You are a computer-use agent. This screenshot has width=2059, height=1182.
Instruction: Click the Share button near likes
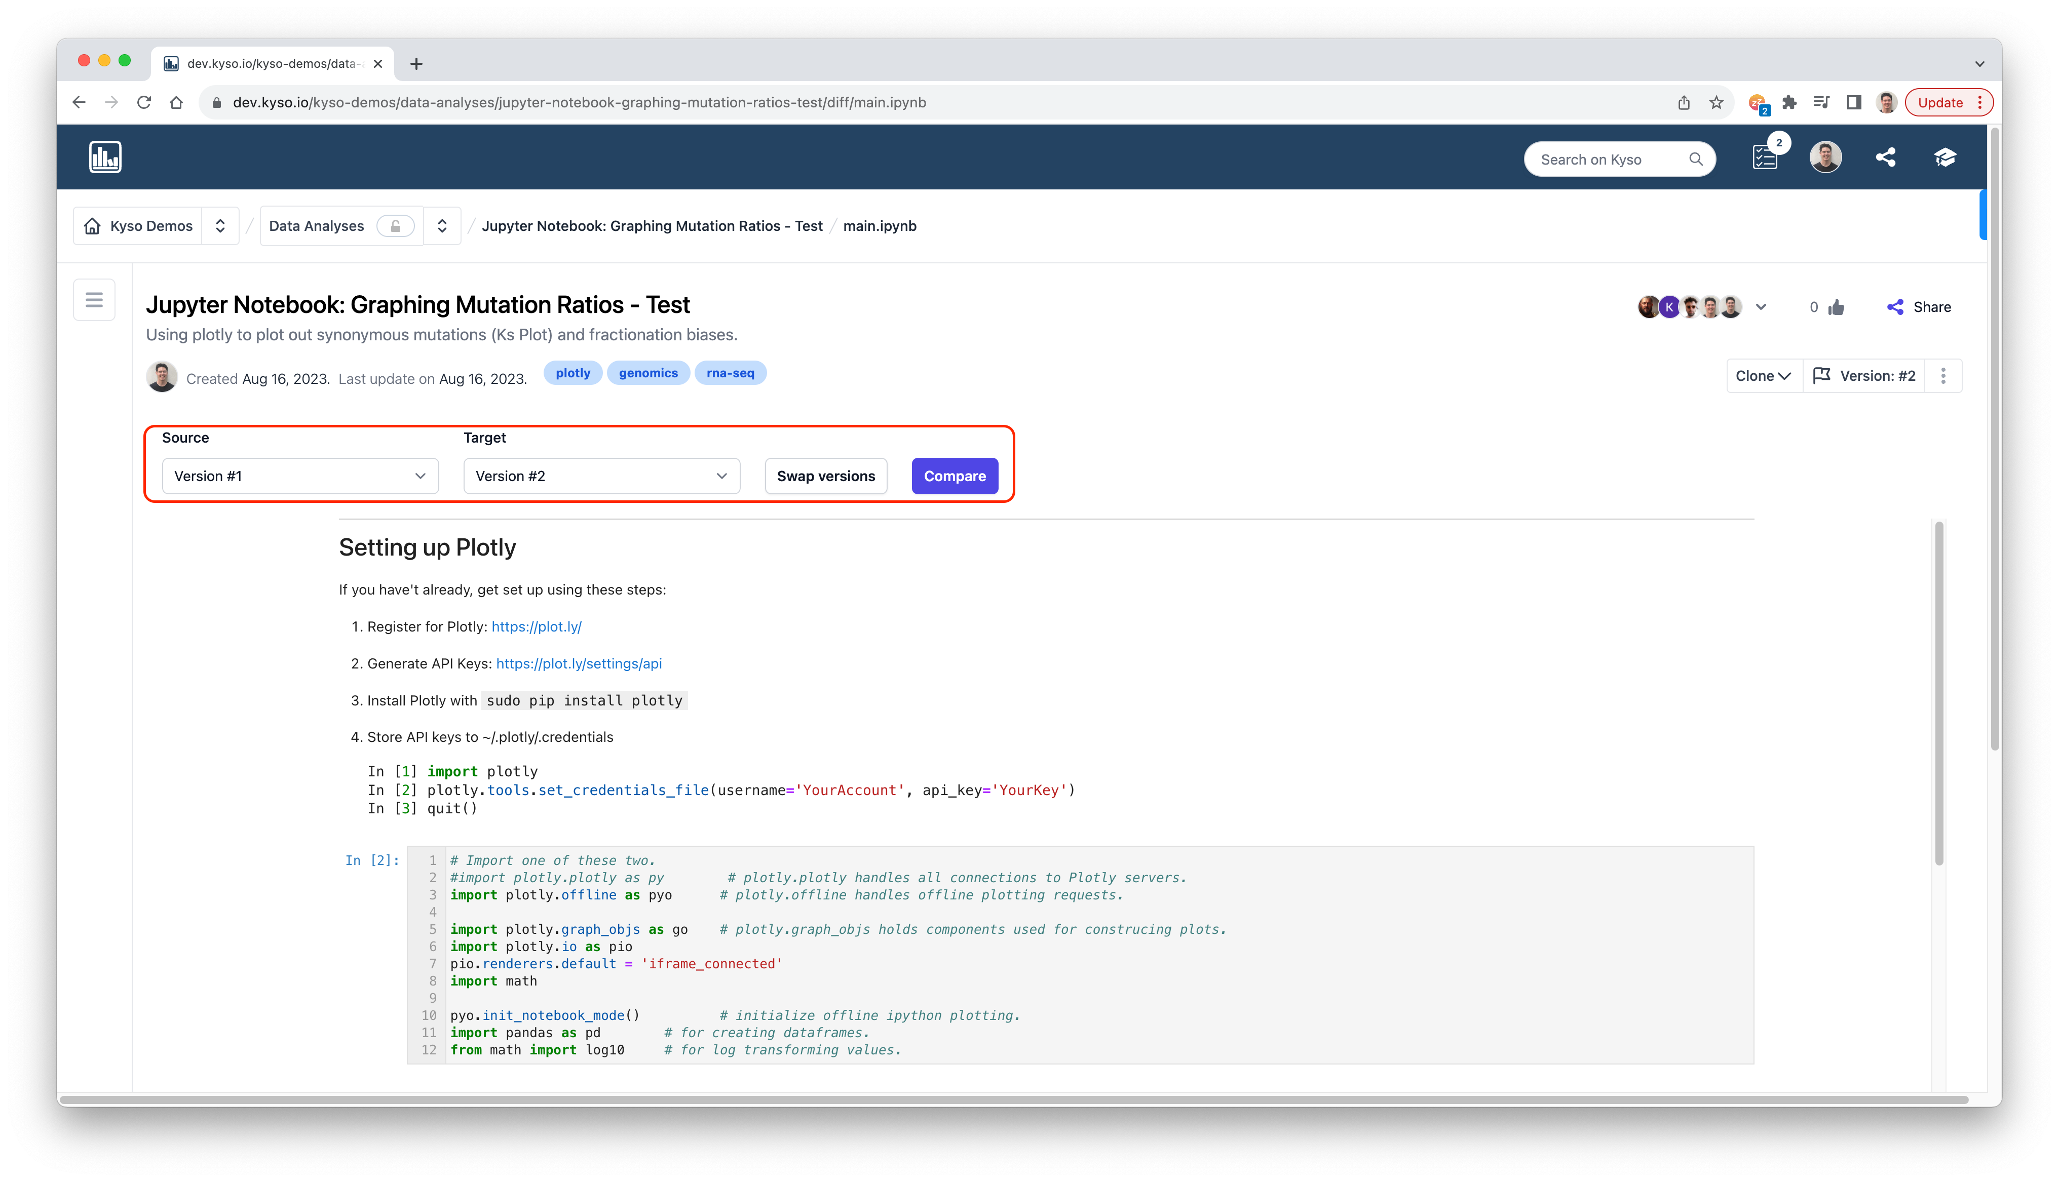pos(1919,307)
